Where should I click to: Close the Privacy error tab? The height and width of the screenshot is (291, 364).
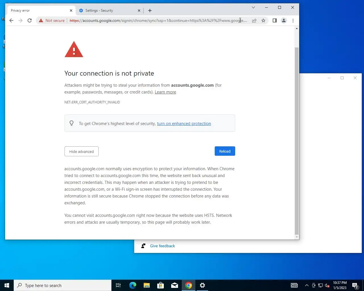click(71, 11)
